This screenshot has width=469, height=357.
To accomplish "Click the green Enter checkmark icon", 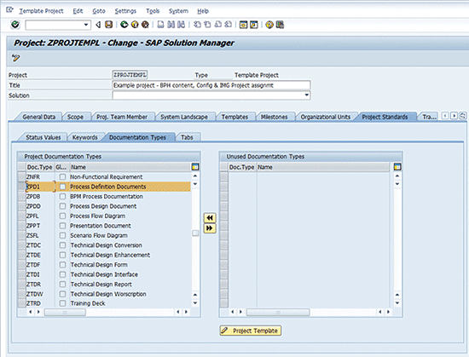I will tap(15, 25).
